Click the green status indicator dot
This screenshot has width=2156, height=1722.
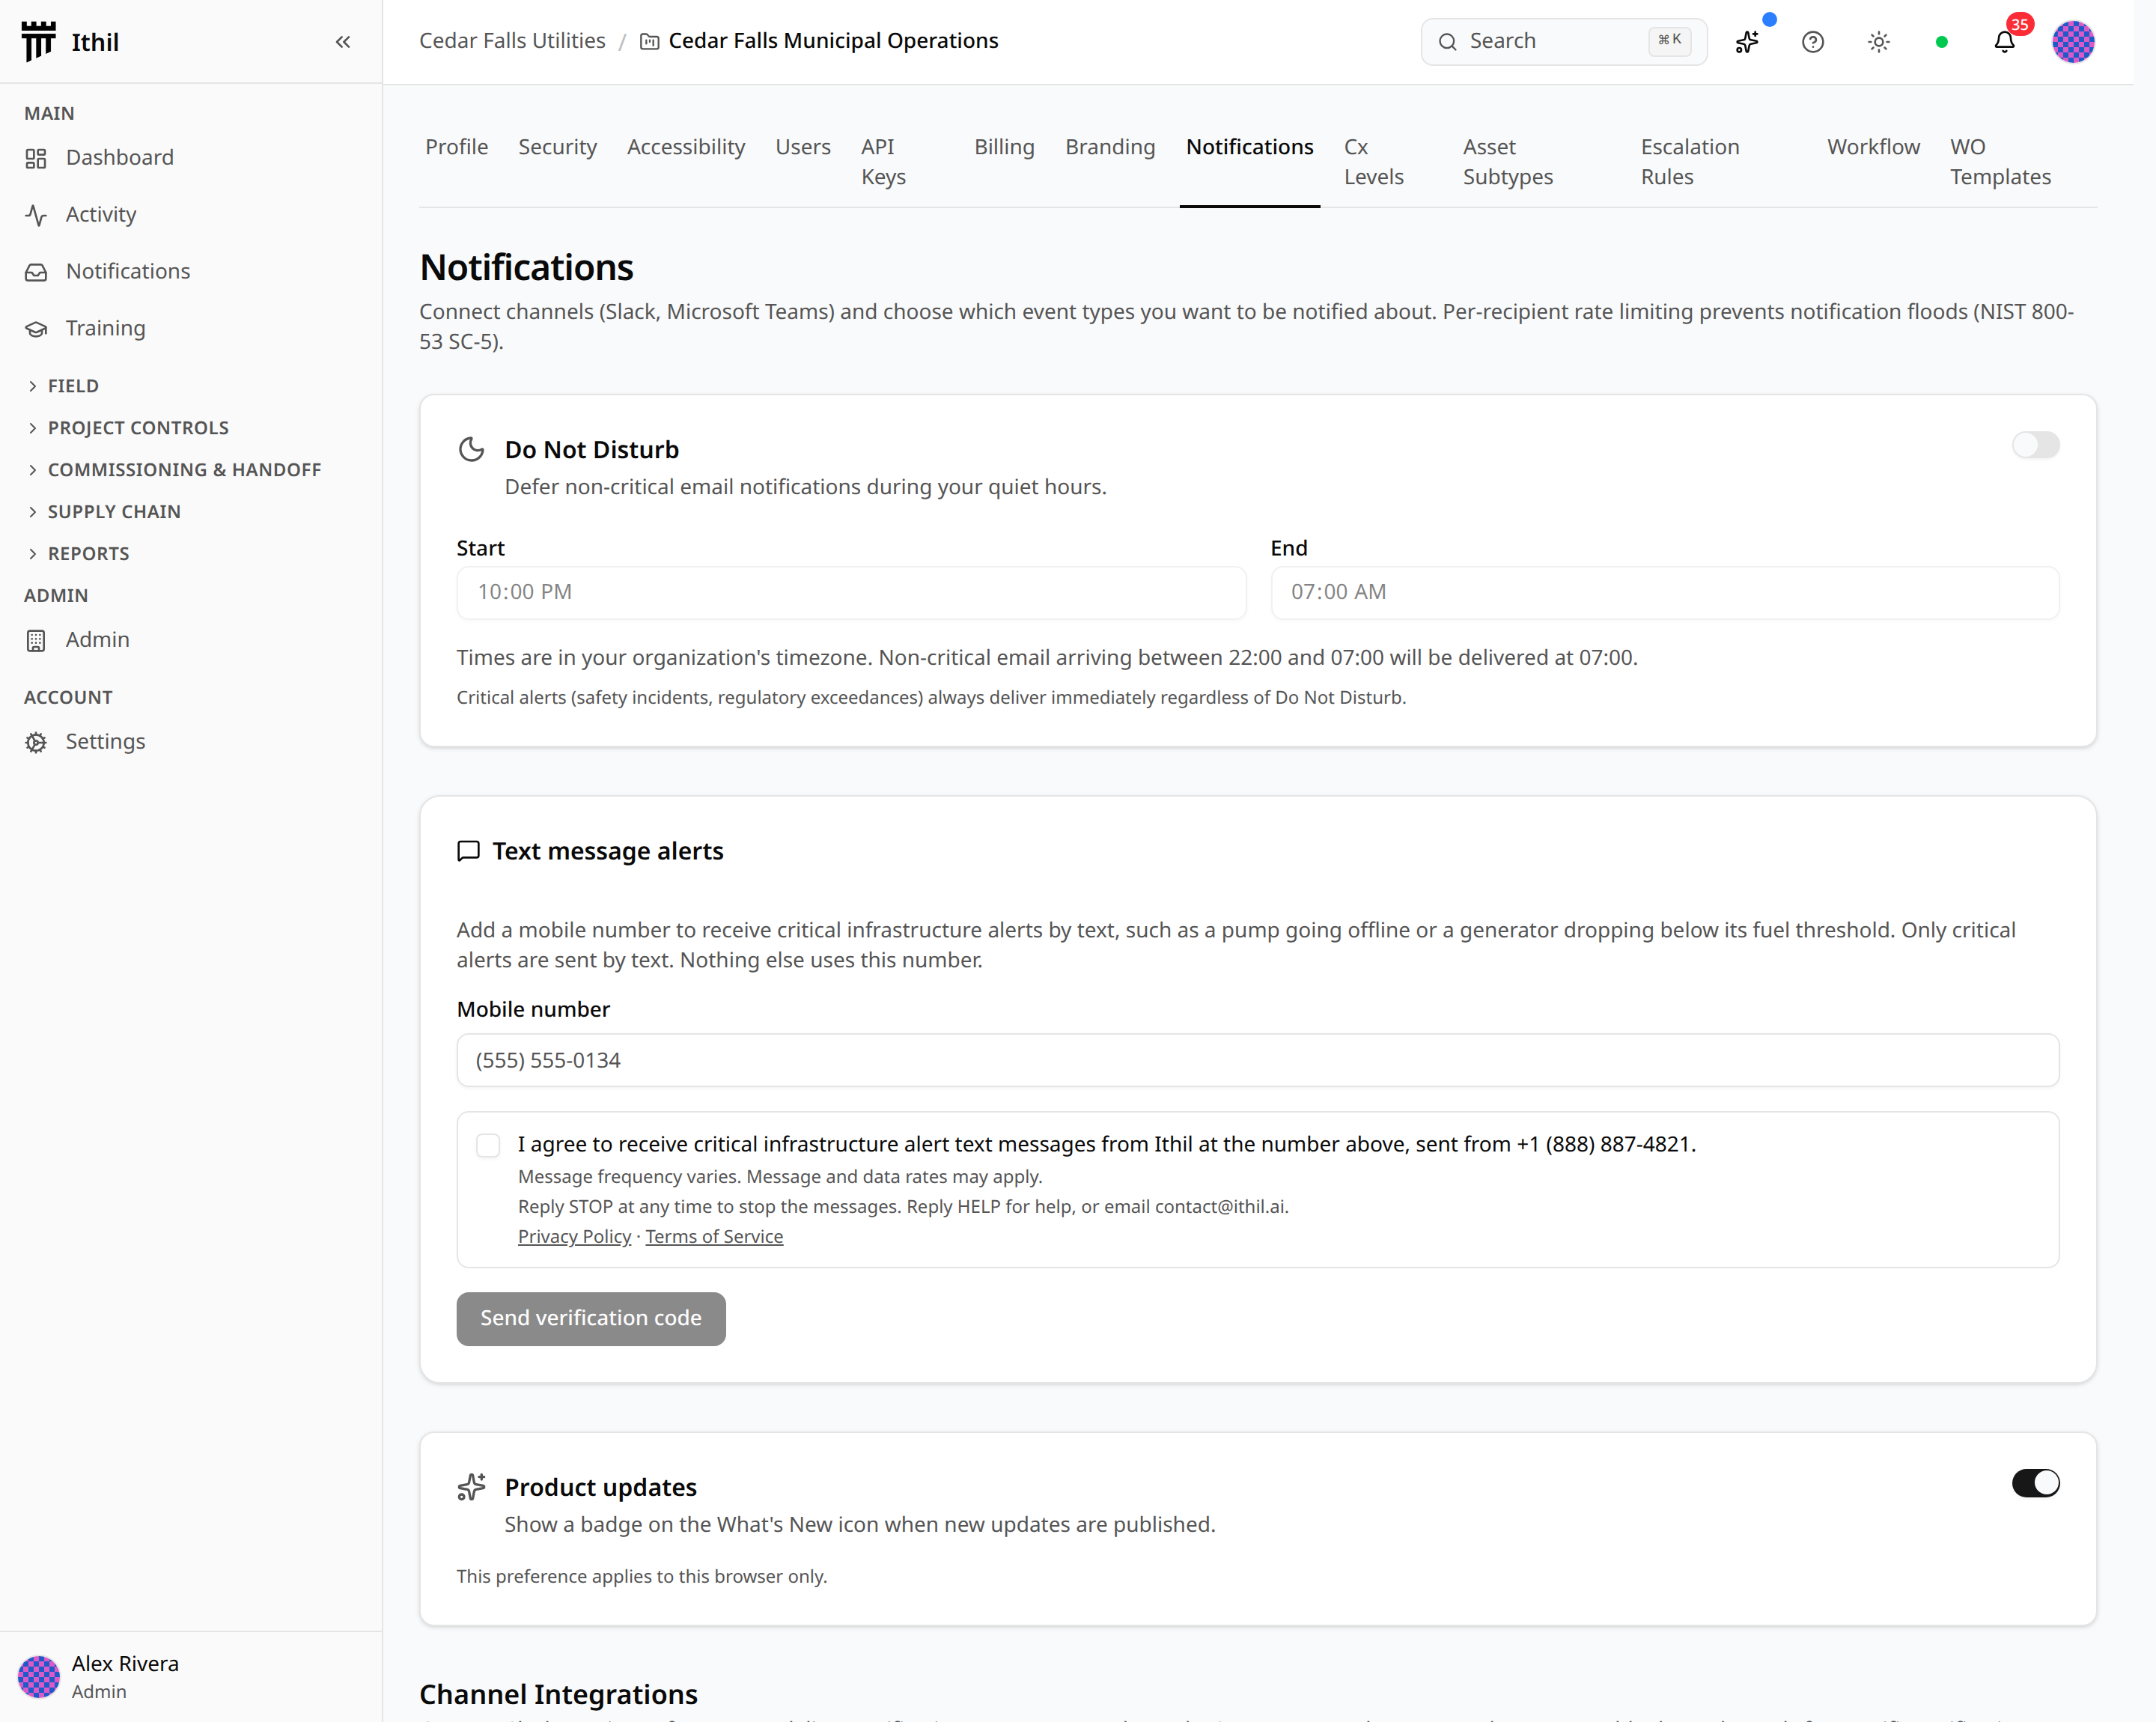1942,41
